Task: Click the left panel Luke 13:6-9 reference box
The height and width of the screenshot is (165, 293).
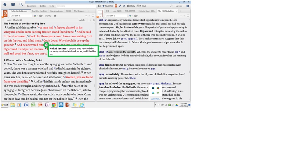Action: coord(21,16)
